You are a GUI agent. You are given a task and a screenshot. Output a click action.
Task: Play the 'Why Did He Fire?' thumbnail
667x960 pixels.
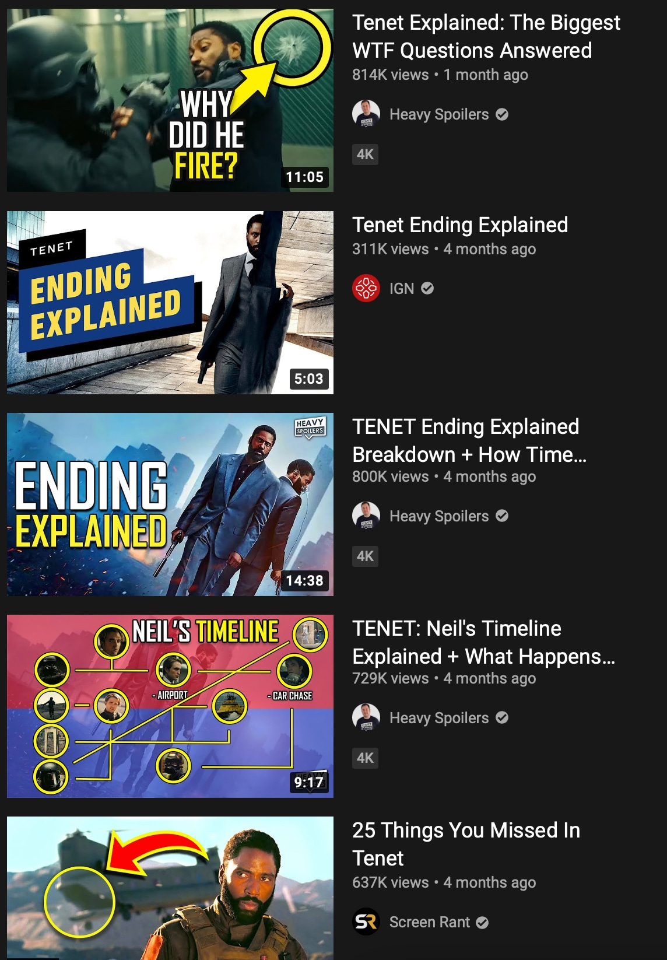click(x=170, y=100)
